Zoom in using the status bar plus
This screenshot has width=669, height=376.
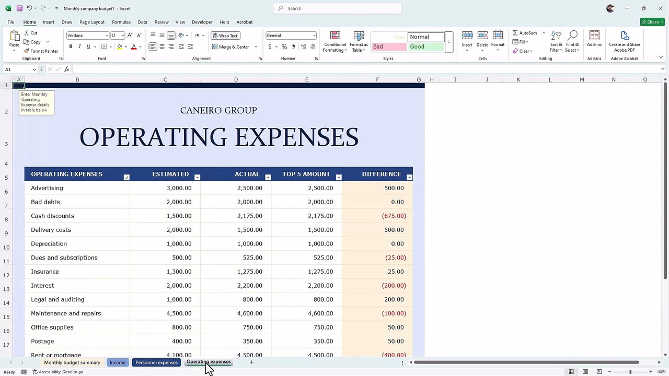pyautogui.click(x=651, y=372)
